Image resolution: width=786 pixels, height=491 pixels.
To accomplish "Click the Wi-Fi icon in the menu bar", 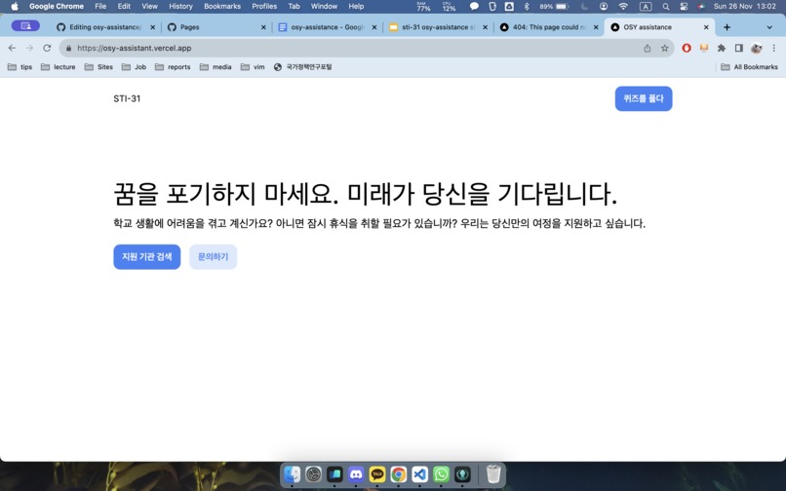I will (x=623, y=7).
